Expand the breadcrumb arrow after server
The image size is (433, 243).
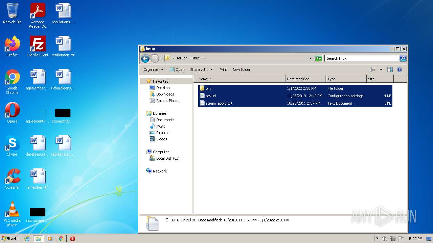pyautogui.click(x=190, y=58)
